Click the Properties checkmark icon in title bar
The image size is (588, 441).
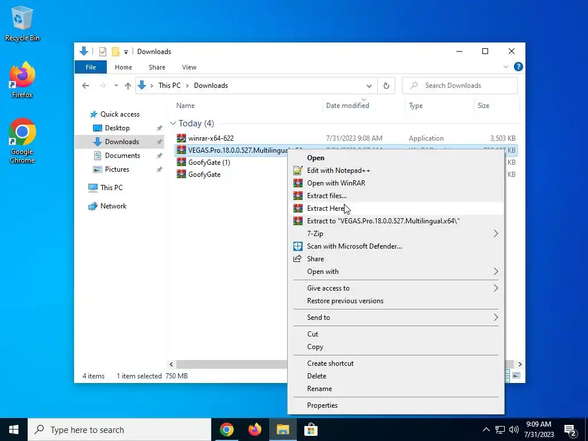pyautogui.click(x=103, y=52)
